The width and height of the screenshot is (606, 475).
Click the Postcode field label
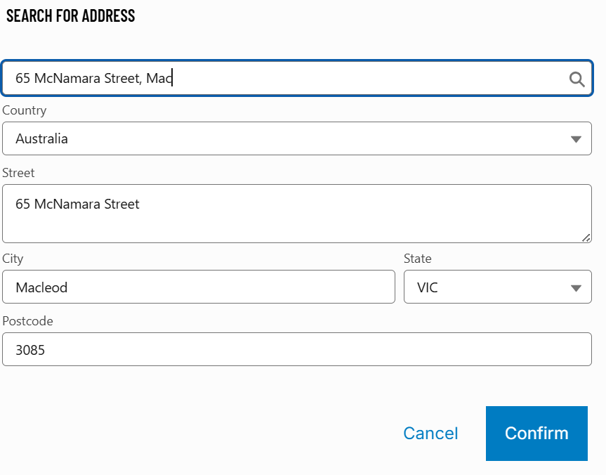coord(27,320)
